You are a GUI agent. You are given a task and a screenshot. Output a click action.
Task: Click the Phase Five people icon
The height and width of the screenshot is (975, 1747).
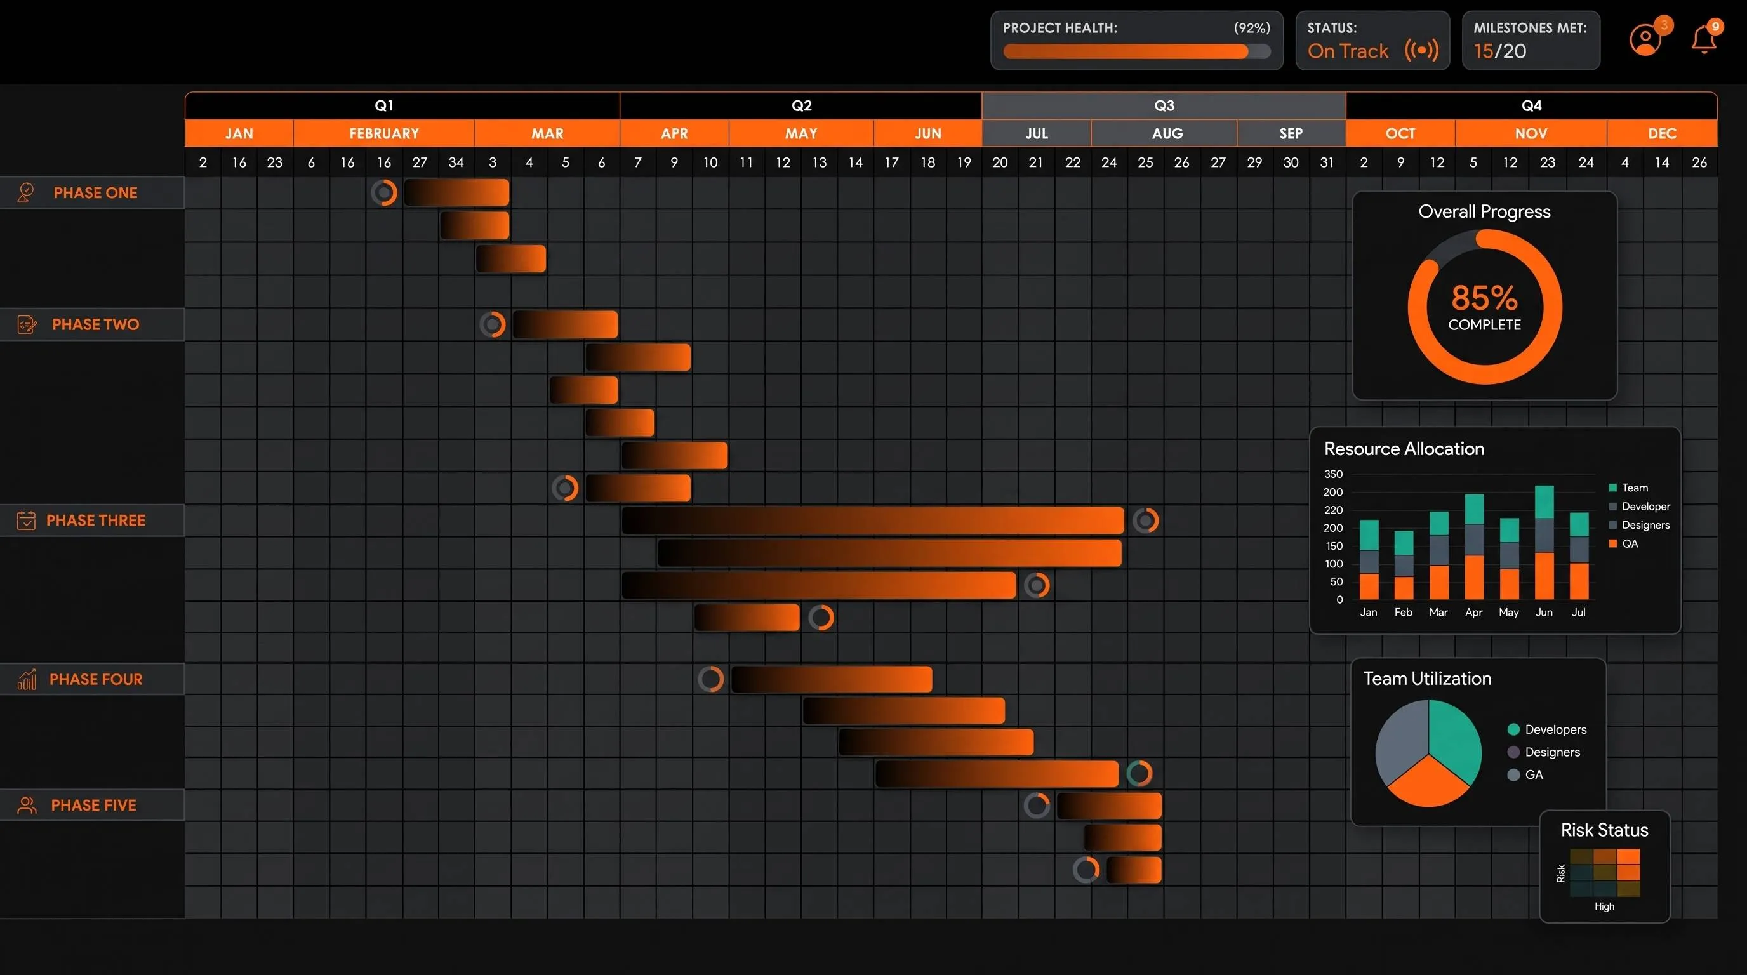coord(27,806)
